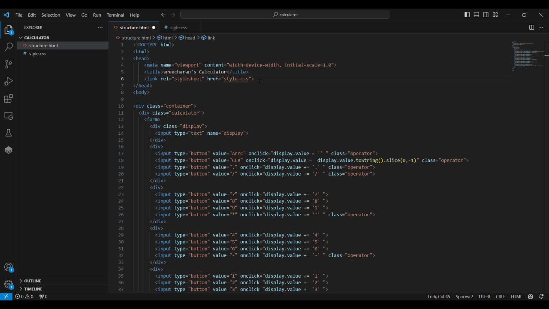Toggle Secondary Side Bar layout button
549x309 pixels.
pos(486,15)
